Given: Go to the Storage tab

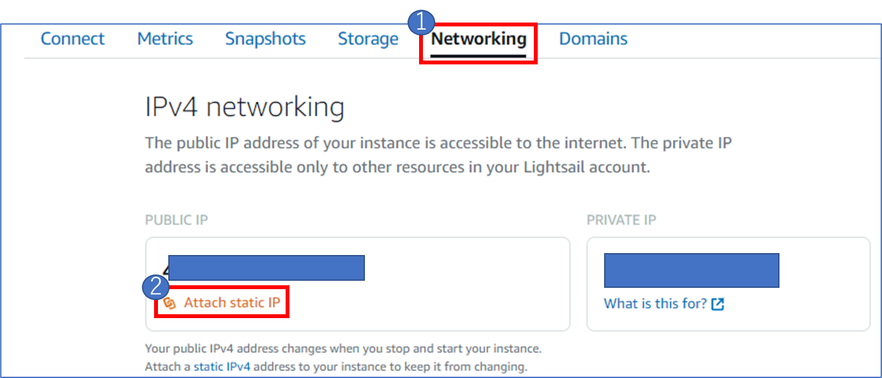Looking at the screenshot, I should click(368, 39).
